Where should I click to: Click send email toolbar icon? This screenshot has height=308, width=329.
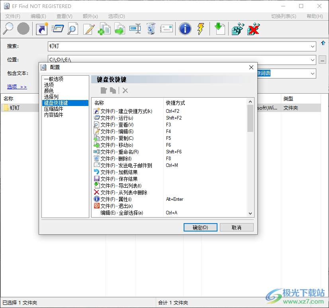click(166, 29)
